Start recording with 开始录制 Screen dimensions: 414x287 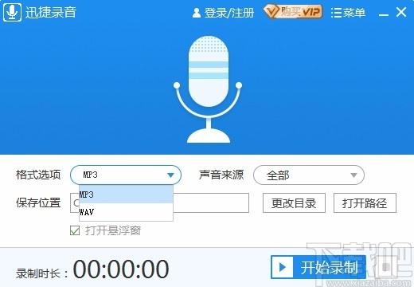point(318,267)
